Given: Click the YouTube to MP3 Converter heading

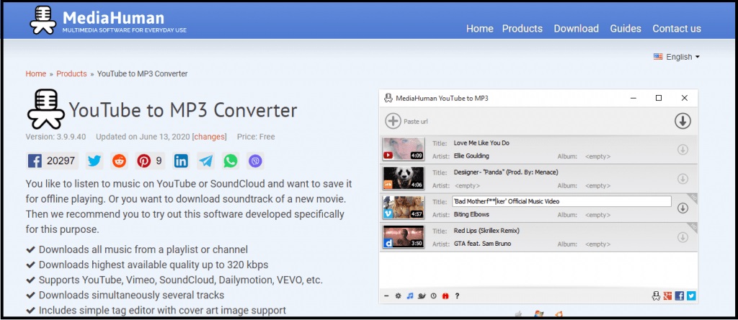Looking at the screenshot, I should click(182, 110).
